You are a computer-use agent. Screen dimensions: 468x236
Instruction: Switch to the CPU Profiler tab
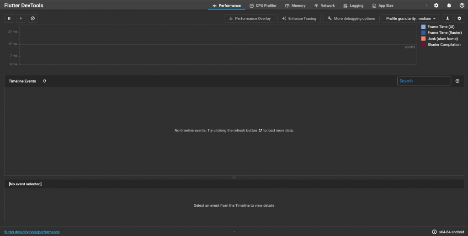click(x=263, y=5)
